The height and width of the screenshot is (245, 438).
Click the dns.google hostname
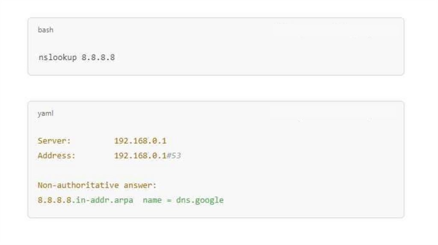pyautogui.click(x=200, y=200)
